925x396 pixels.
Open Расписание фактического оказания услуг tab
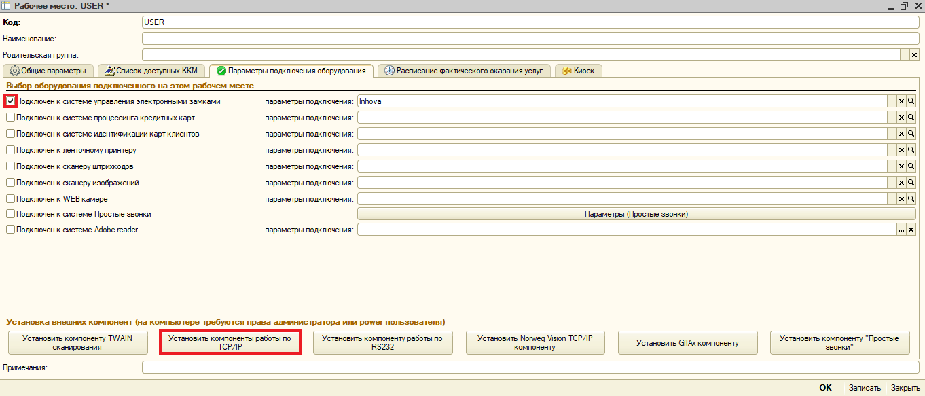(x=464, y=71)
